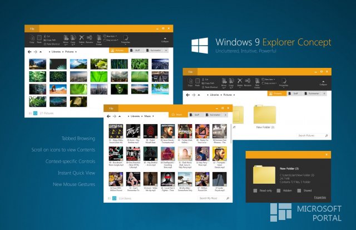Click the Search Pictures field
The width and height of the screenshot is (356, 230).
click(x=313, y=135)
